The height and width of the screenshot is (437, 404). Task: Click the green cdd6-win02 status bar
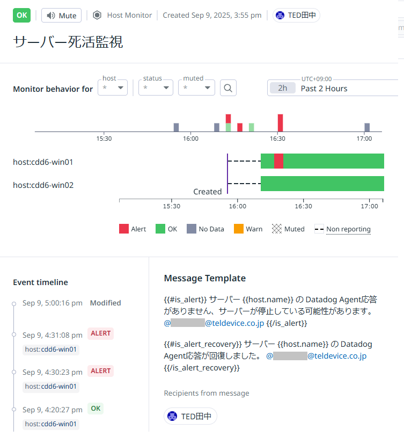[322, 184]
